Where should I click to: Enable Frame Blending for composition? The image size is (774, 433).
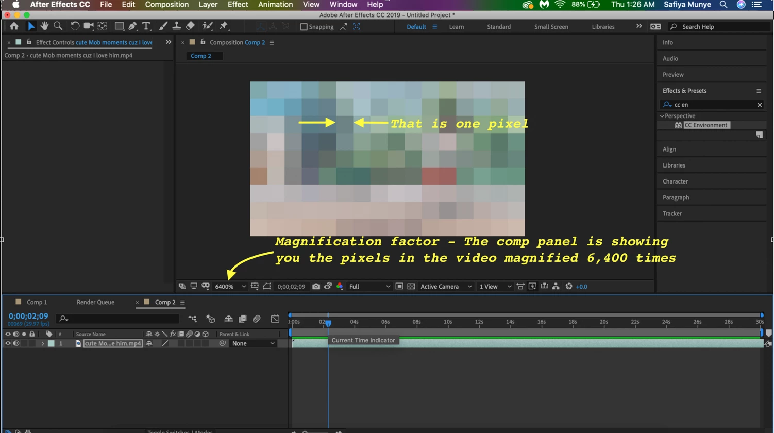pos(243,319)
